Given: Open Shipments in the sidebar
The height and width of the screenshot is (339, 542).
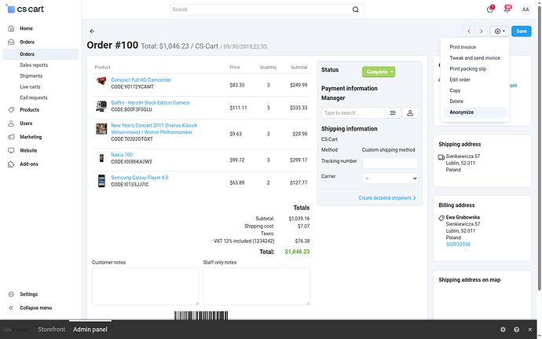Looking at the screenshot, I should click(31, 76).
